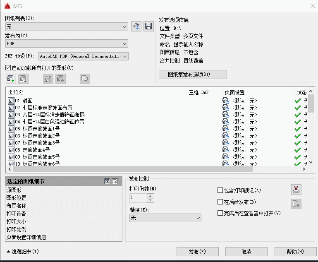
Task: Open the 精度 dropdown
Action: point(165,218)
